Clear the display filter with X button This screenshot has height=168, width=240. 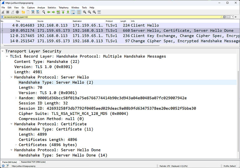224,17
